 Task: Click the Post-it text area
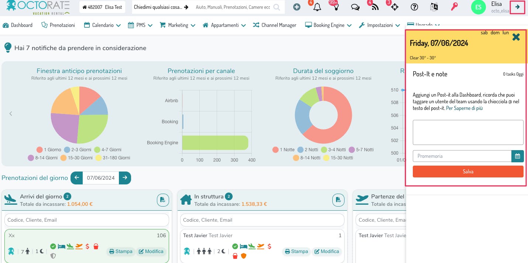coord(468,132)
